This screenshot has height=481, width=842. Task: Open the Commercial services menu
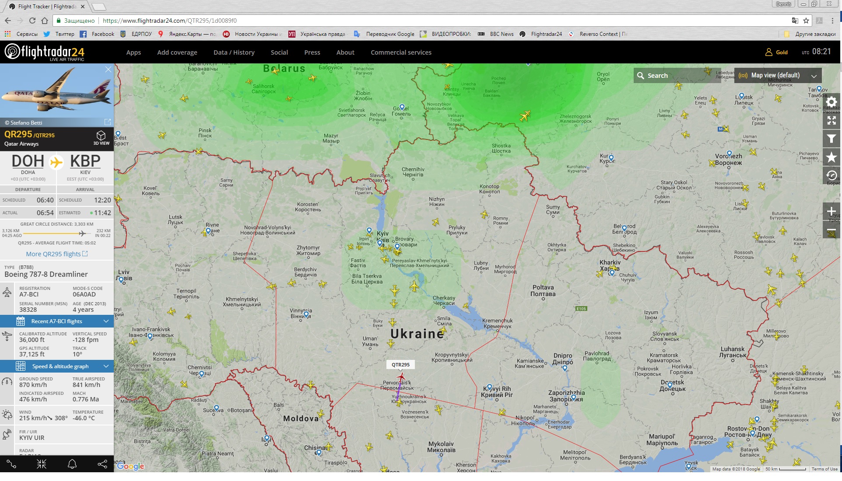tap(401, 52)
